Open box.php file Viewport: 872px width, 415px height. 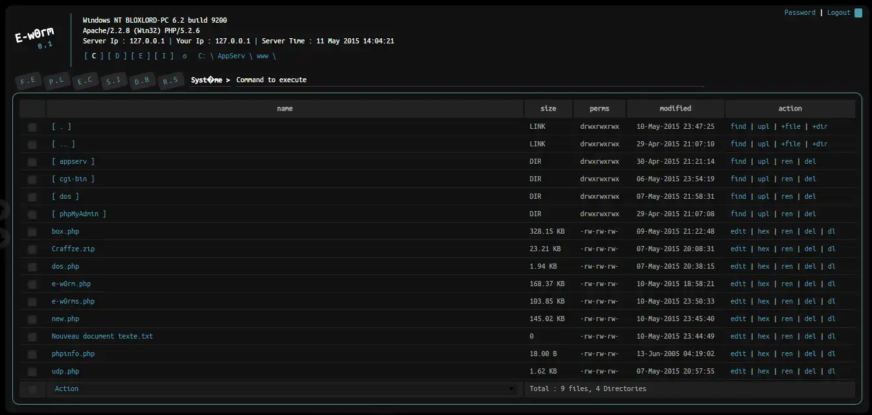coord(65,231)
